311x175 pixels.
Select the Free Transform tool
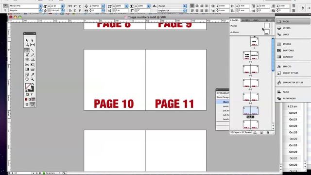[x=33, y=65]
